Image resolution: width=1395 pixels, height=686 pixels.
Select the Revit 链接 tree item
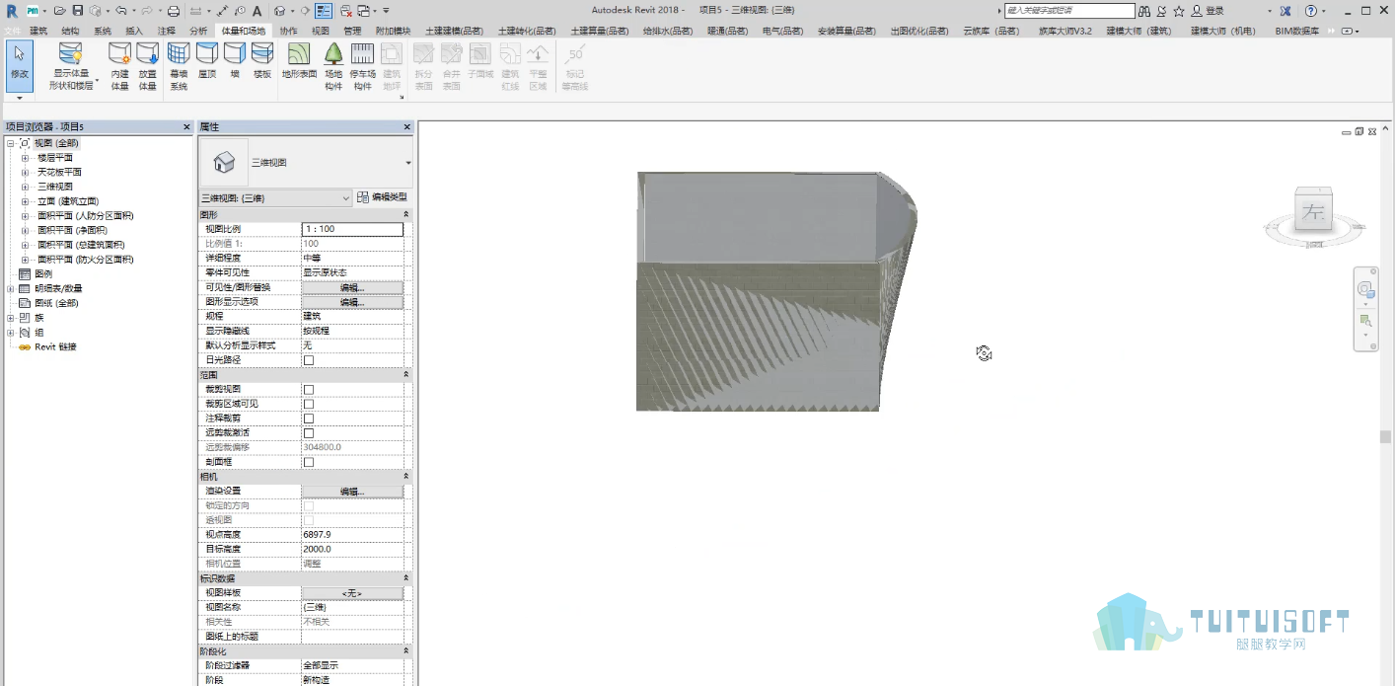click(55, 347)
